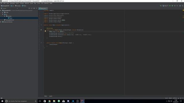Open the Analyze menu
The height and width of the screenshot is (103, 184).
[x=22, y=3]
